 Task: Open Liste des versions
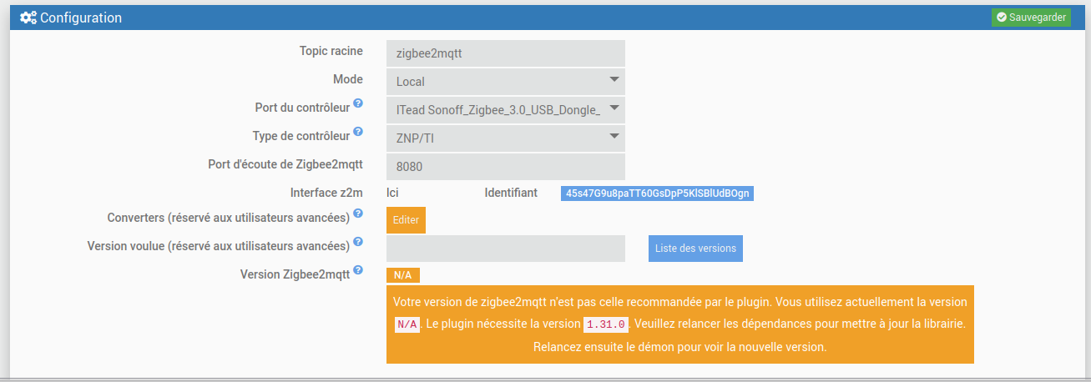(695, 249)
